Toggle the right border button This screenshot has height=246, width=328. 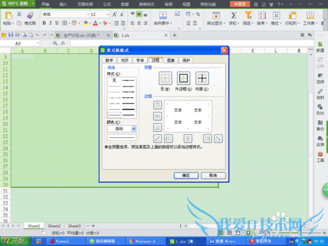[x=207, y=138]
